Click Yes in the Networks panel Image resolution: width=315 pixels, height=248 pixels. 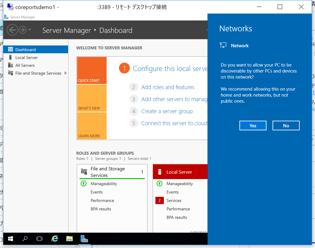click(x=253, y=126)
